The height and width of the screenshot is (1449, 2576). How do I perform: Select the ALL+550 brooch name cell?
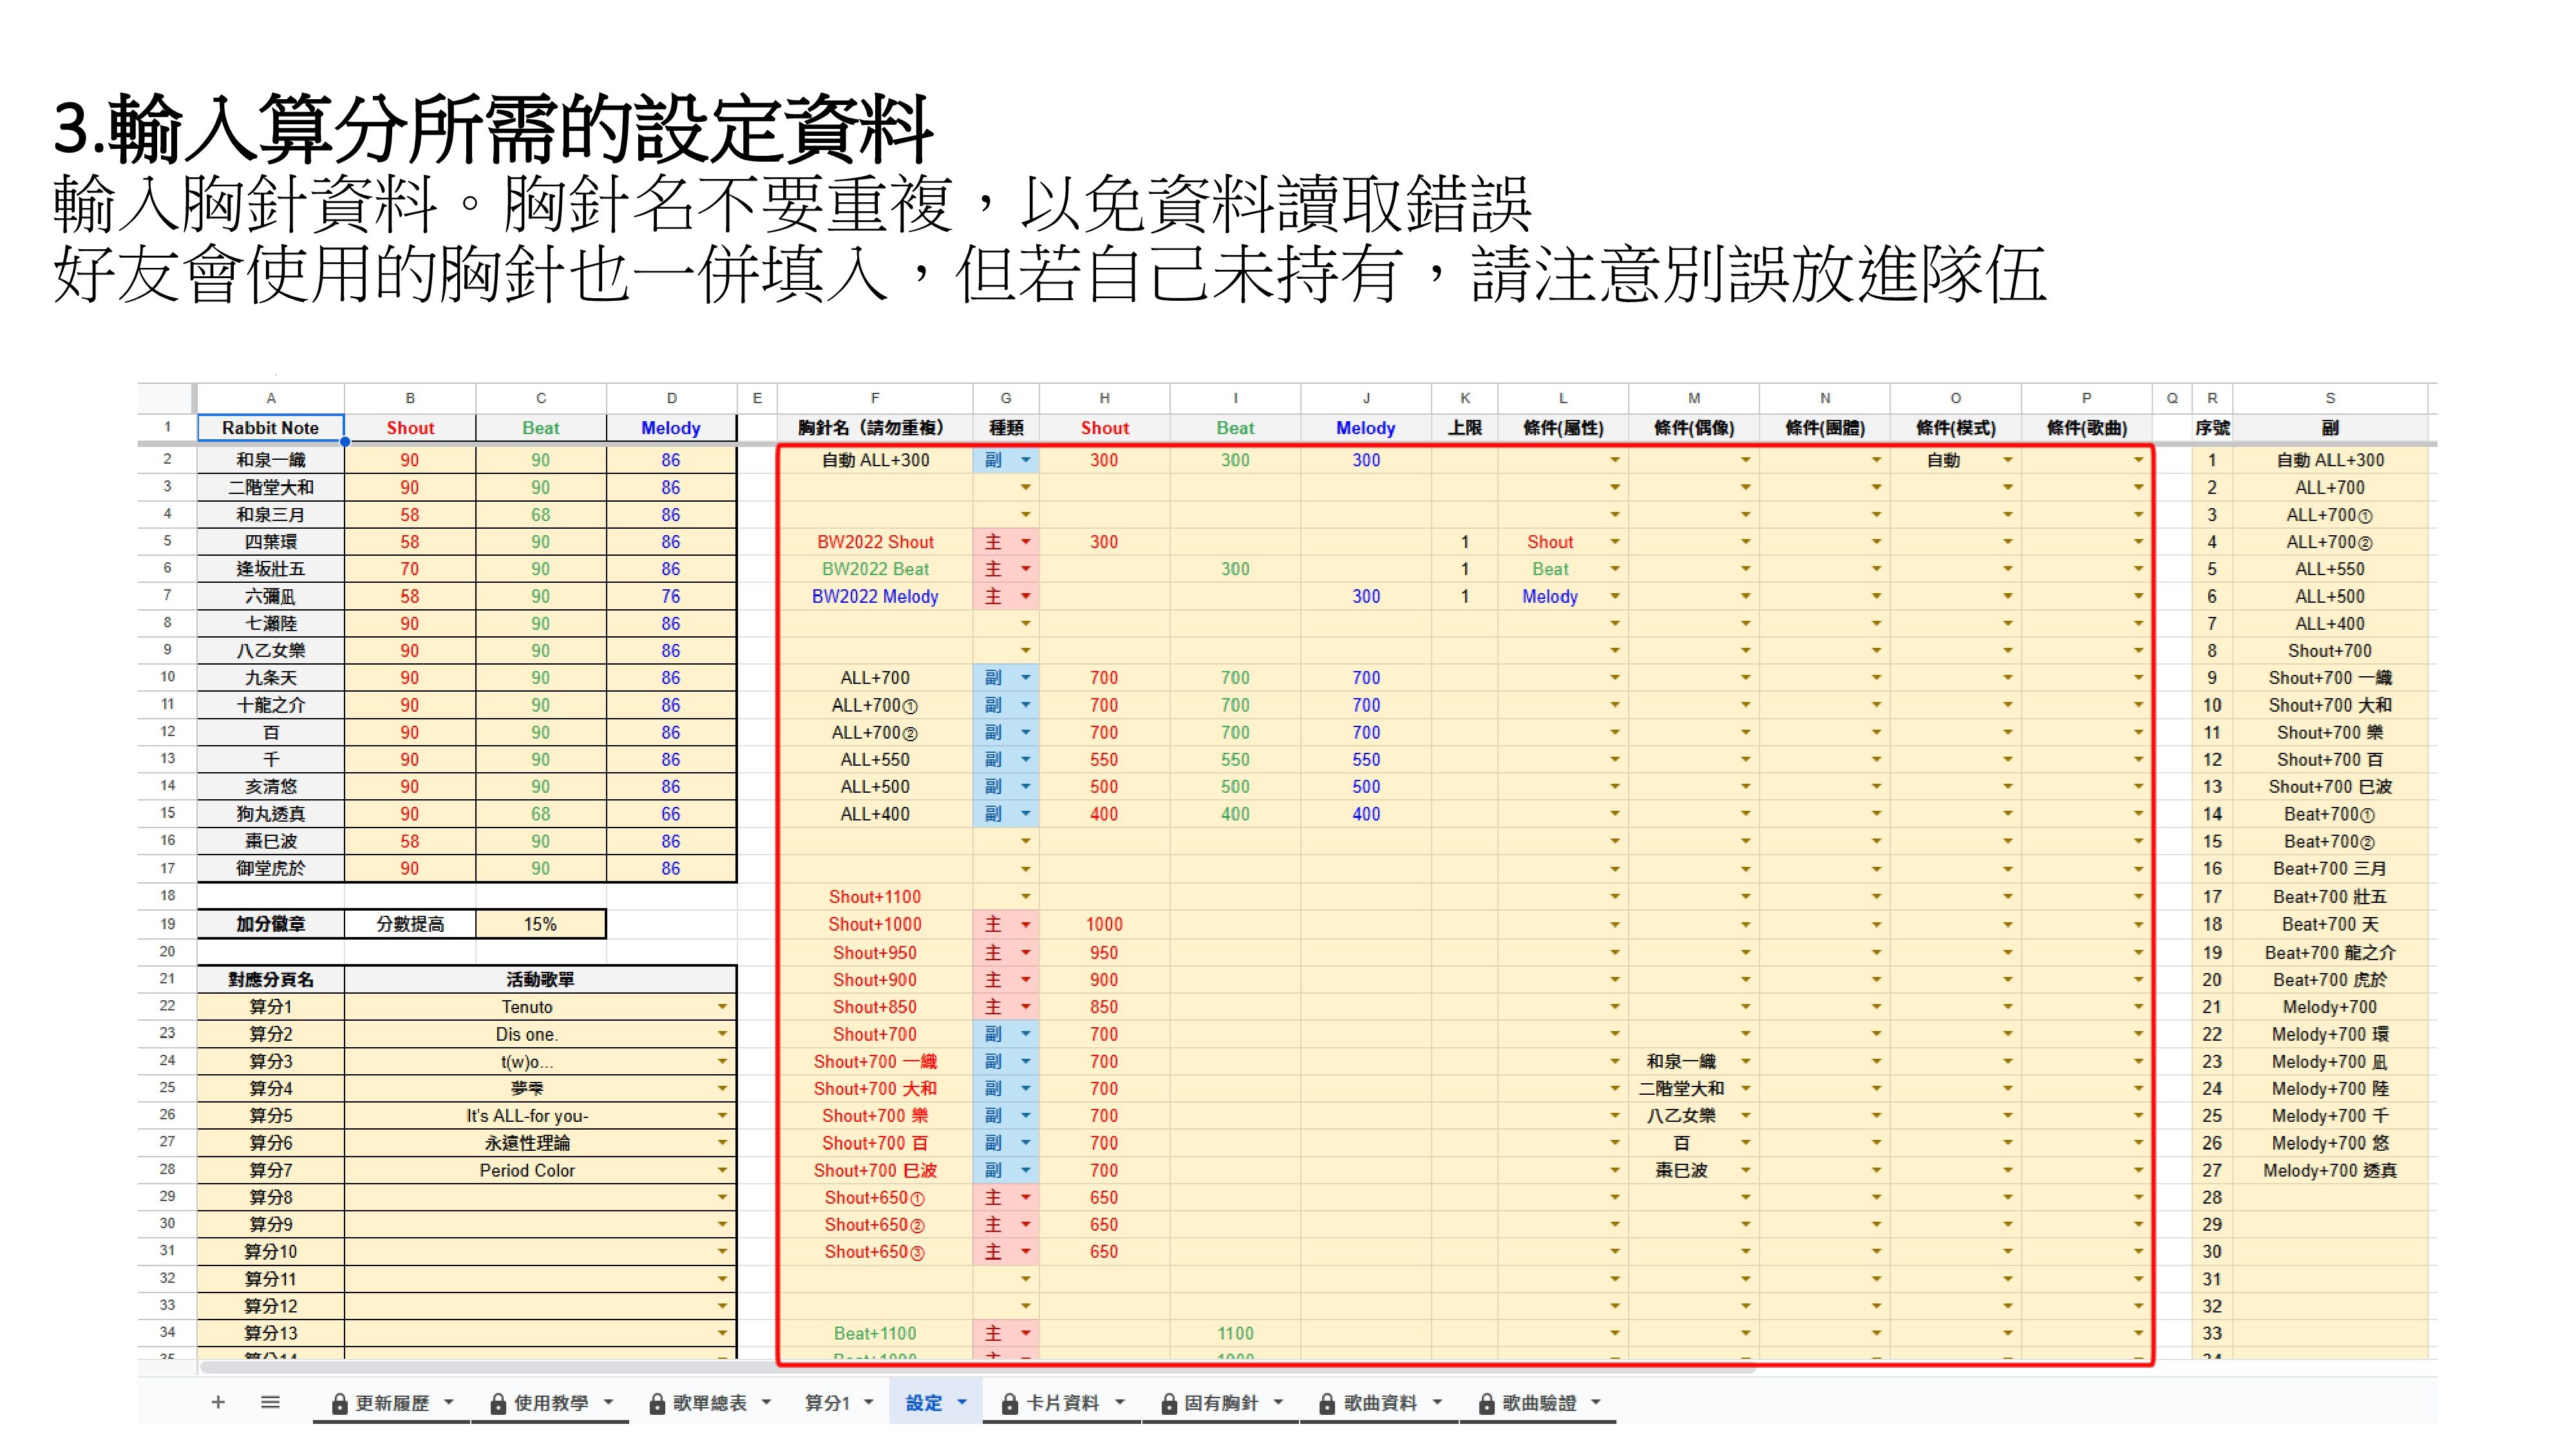(x=875, y=760)
